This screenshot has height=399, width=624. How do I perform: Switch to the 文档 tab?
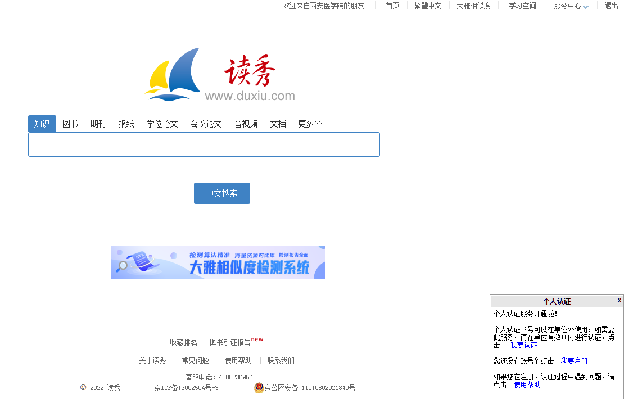coord(278,124)
